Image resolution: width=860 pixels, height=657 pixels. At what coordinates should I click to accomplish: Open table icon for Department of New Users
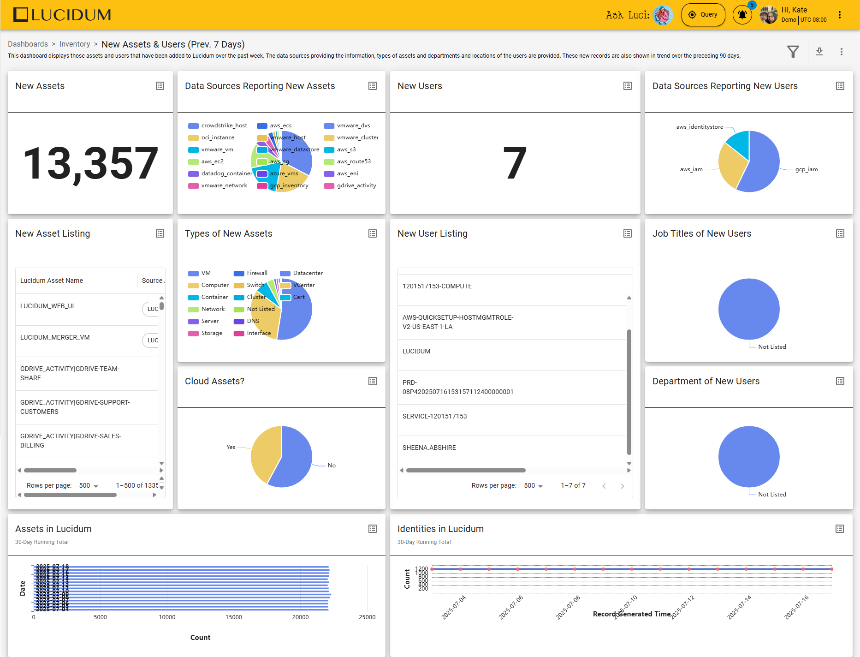coord(840,381)
